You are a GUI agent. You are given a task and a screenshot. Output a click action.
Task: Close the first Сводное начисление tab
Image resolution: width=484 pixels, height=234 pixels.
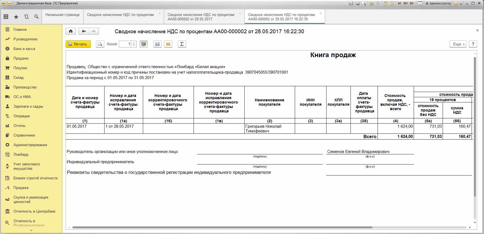[x=159, y=13]
